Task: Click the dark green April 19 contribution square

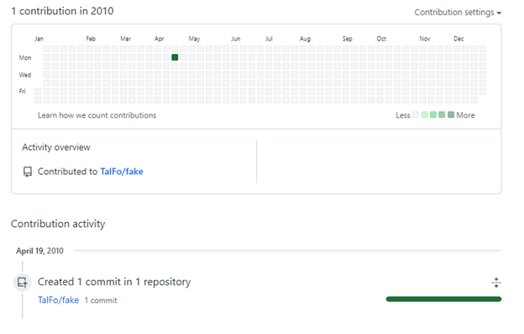Action: coord(175,57)
